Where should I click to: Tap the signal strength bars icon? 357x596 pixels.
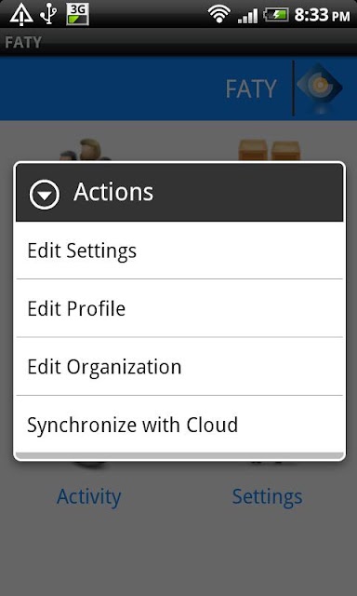pos(247,16)
